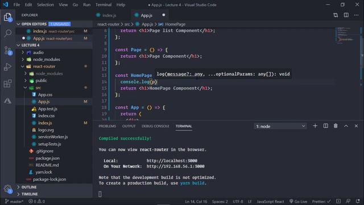This screenshot has width=364, height=205.
Task: Open package.json in file tree
Action: (47, 158)
